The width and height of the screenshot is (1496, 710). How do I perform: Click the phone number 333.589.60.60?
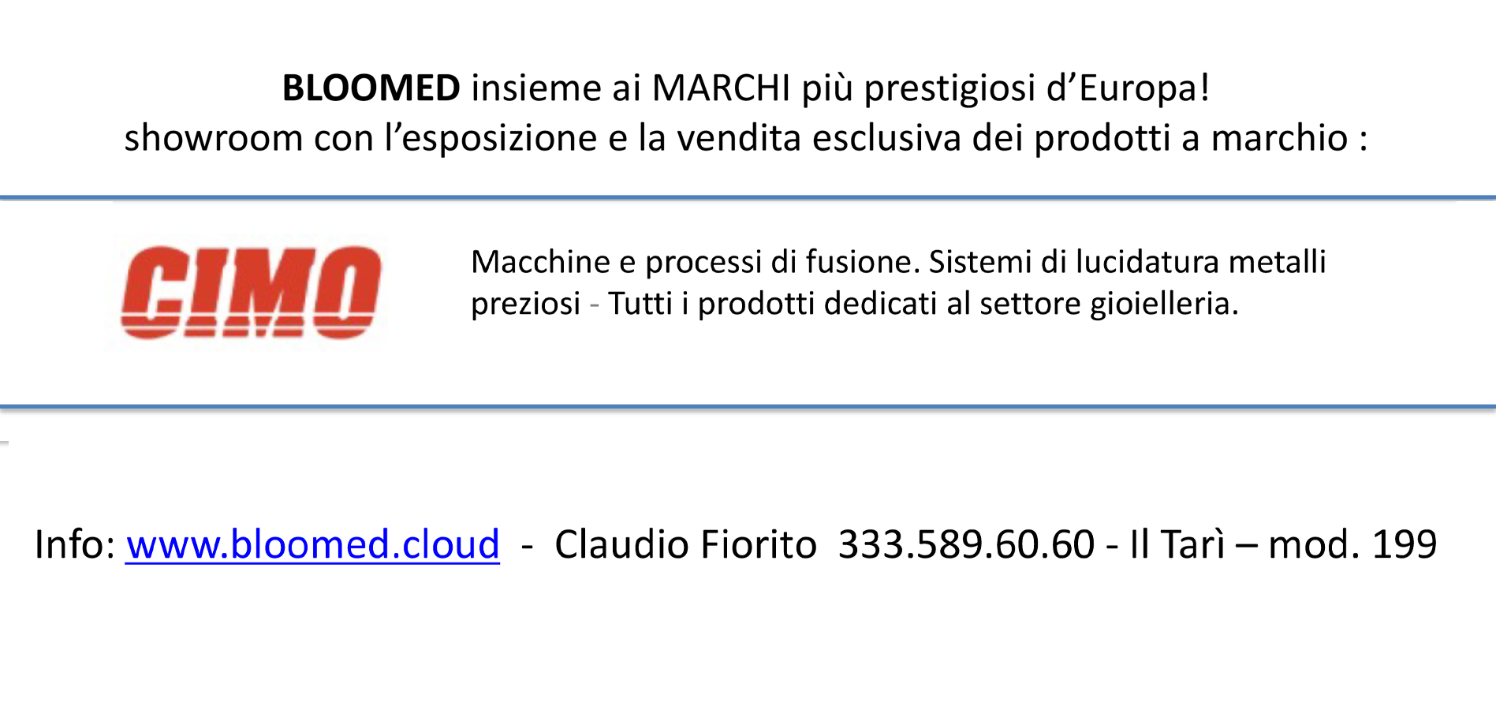[966, 544]
